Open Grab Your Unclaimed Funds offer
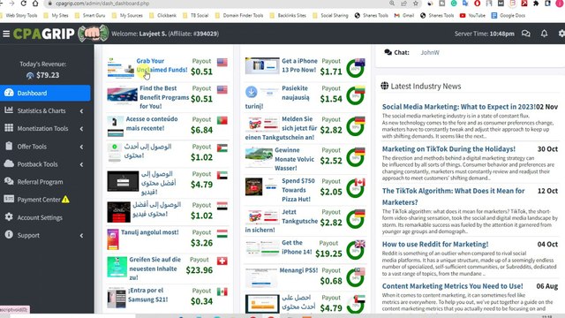The image size is (565, 318). click(x=162, y=65)
